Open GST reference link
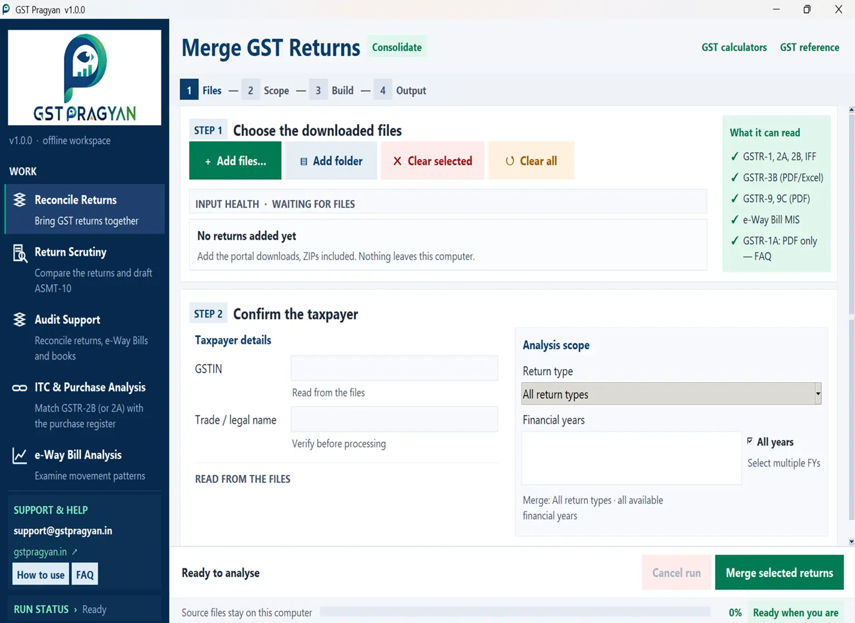Viewport: 855px width, 623px height. [x=809, y=47]
